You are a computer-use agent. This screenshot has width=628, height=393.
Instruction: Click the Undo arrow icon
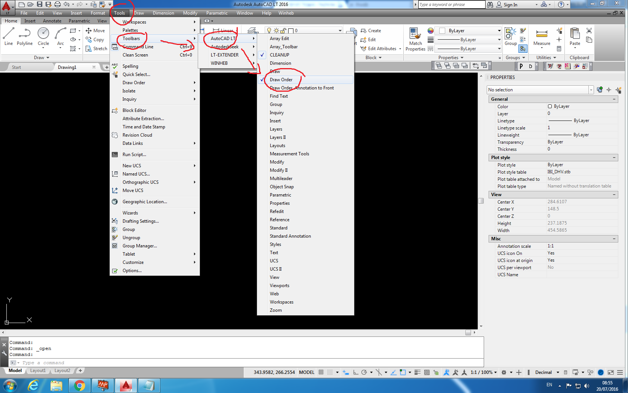(x=67, y=4)
